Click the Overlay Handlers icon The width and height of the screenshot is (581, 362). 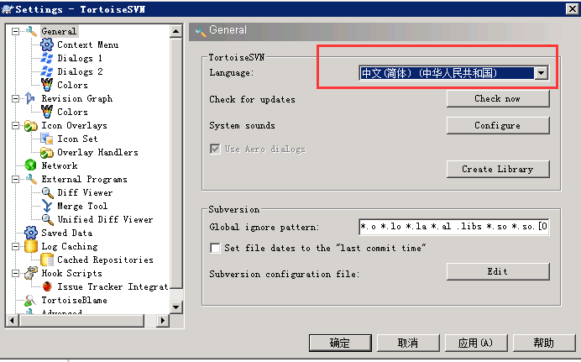point(47,152)
